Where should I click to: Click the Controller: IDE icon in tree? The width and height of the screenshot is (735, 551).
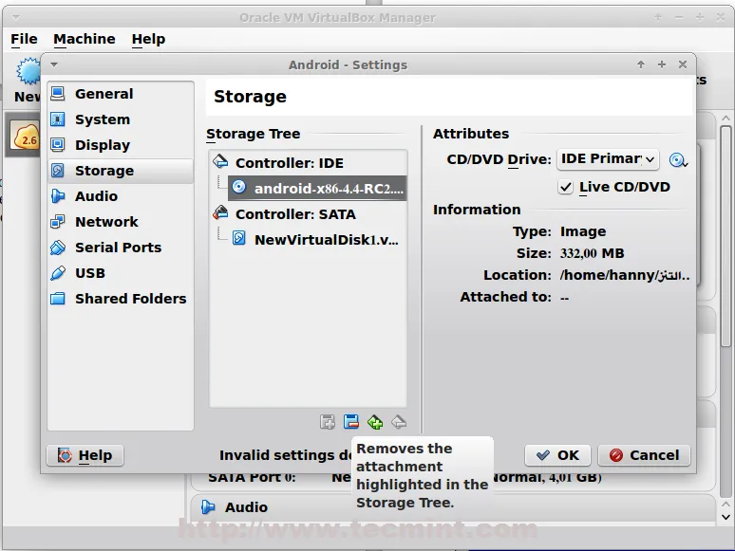coord(221,162)
